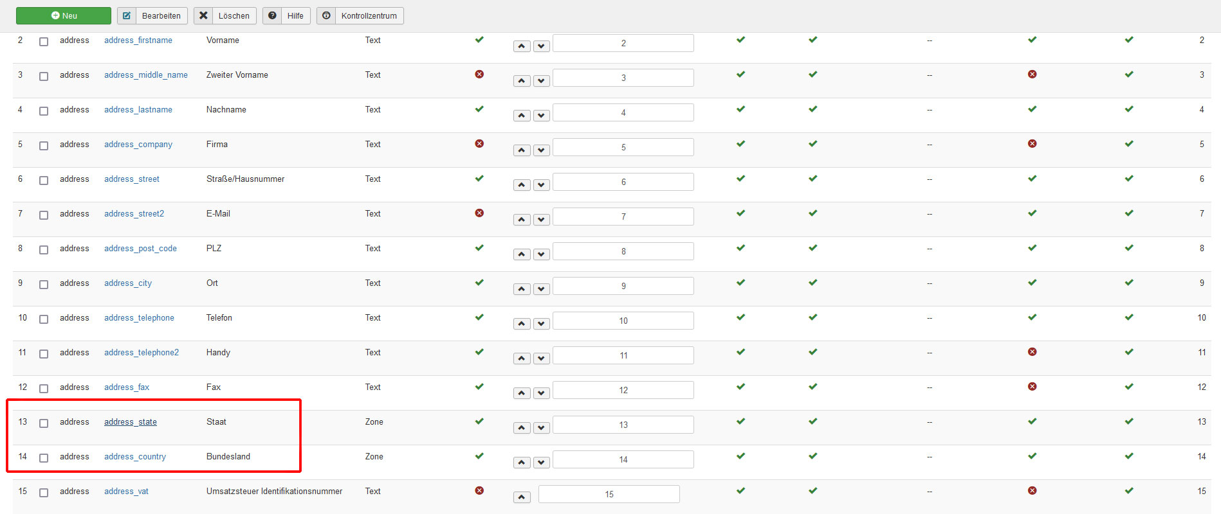Check the address_lastname row checkbox
The width and height of the screenshot is (1221, 532).
pos(44,111)
